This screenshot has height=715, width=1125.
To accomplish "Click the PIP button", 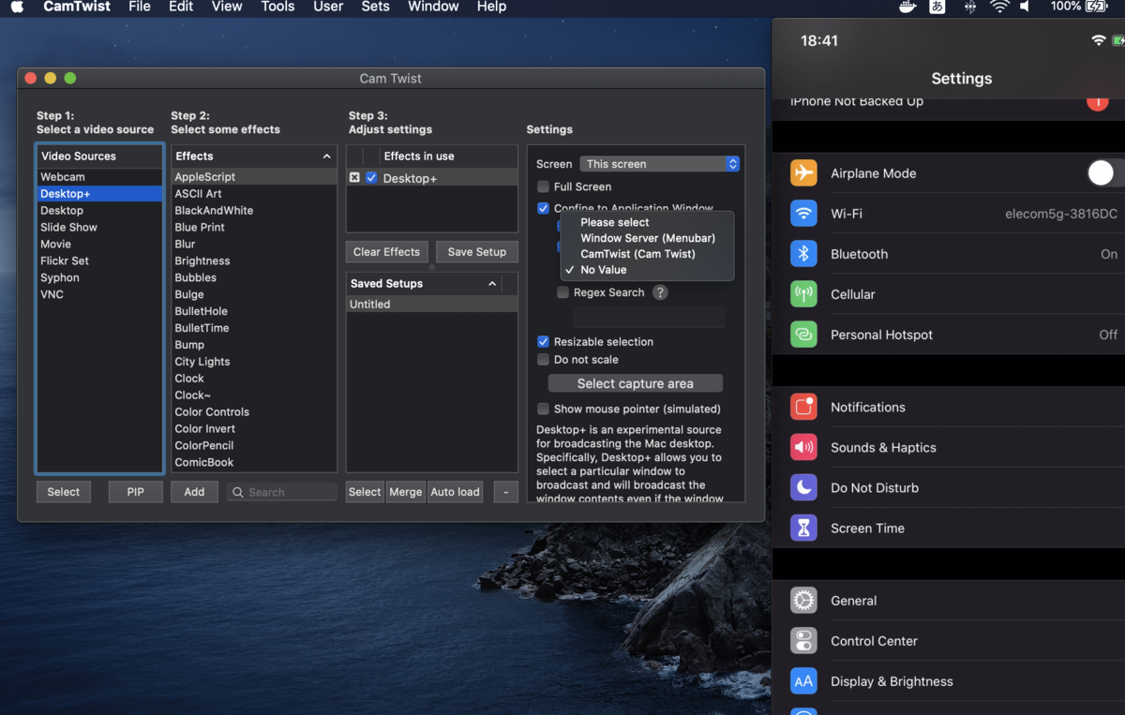I will click(x=136, y=492).
